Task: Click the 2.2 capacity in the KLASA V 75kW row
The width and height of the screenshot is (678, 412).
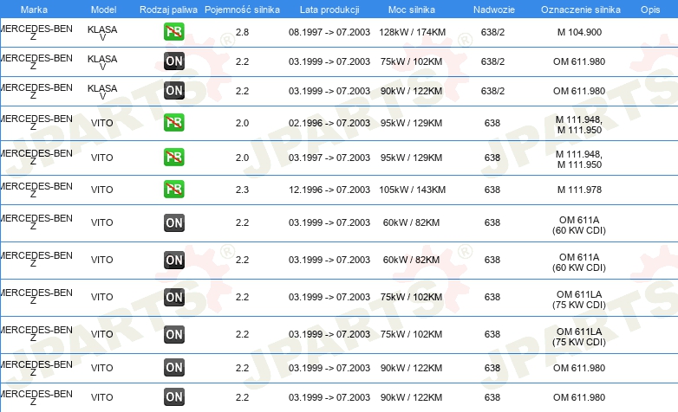Action: [242, 61]
